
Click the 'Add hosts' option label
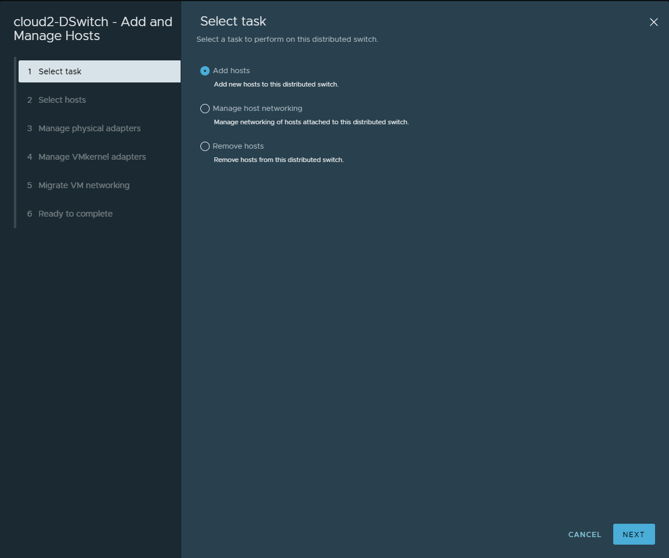231,71
